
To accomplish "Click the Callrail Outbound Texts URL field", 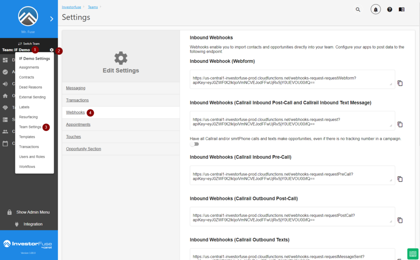I will [x=292, y=254].
